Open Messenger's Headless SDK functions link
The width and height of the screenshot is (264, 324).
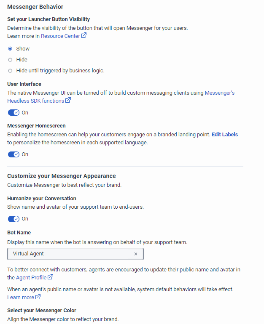coord(35,101)
